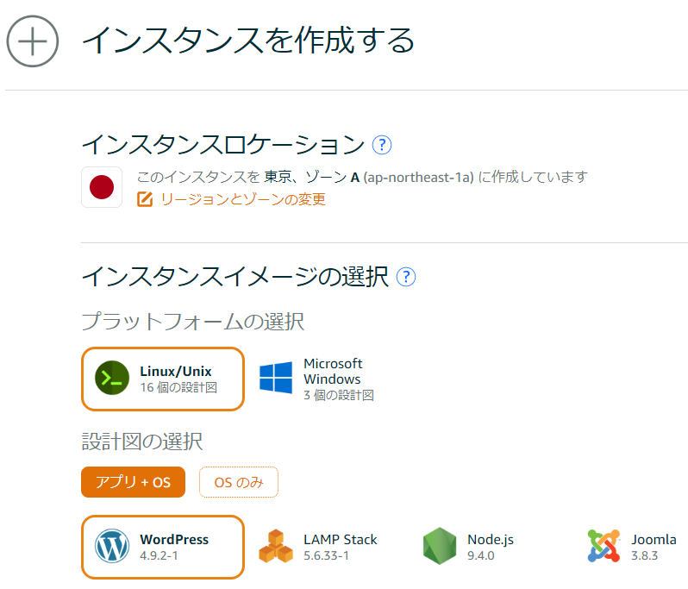Select the Microsoft Windows platform
This screenshot has width=688, height=589.
tap(316, 379)
